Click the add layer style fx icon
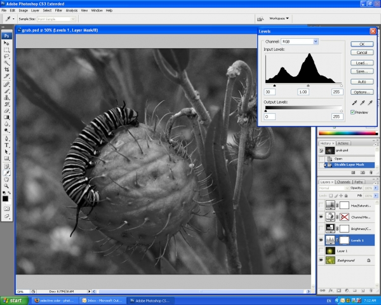381x305 pixels. point(331,290)
